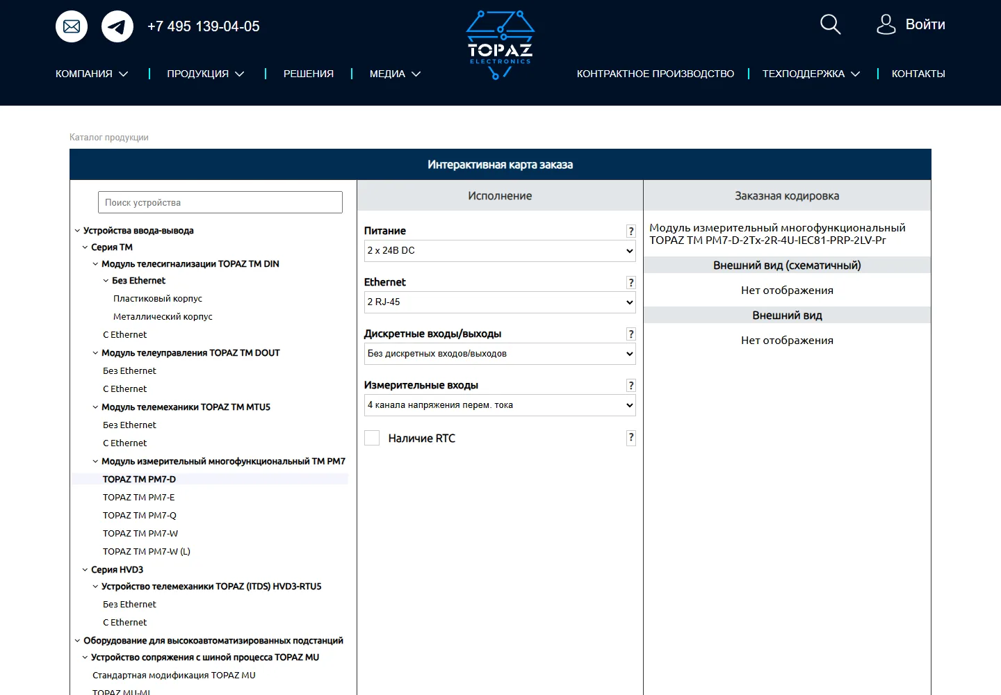Screen dimensions: 1001x695
Task: Collapse Устройства ввода-вывода tree node
Action: [77, 231]
